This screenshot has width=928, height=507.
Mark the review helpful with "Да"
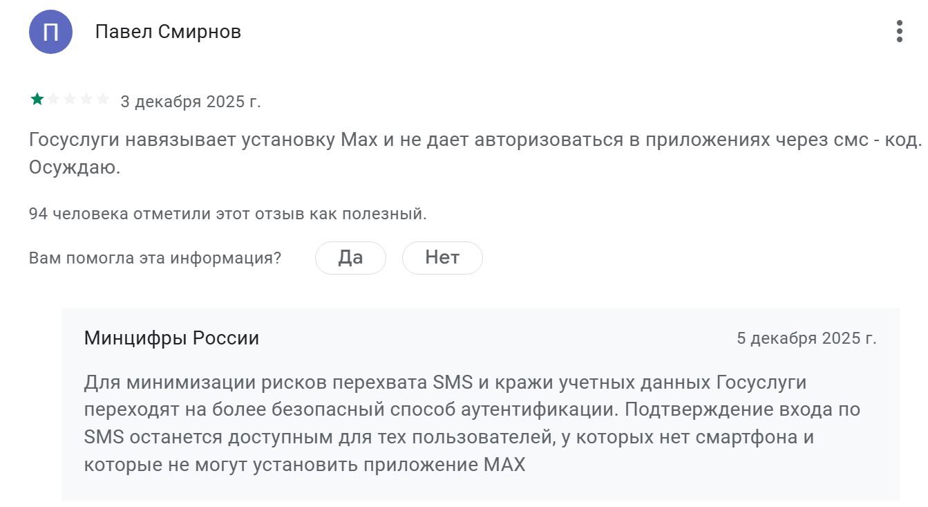pyautogui.click(x=350, y=258)
